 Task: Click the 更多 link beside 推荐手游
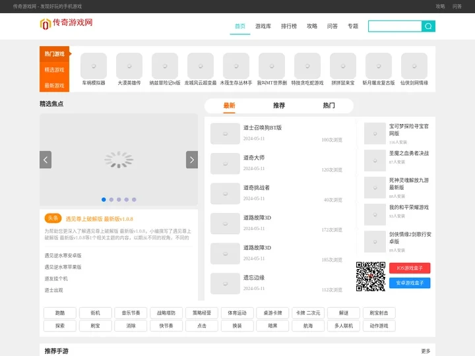(x=426, y=351)
